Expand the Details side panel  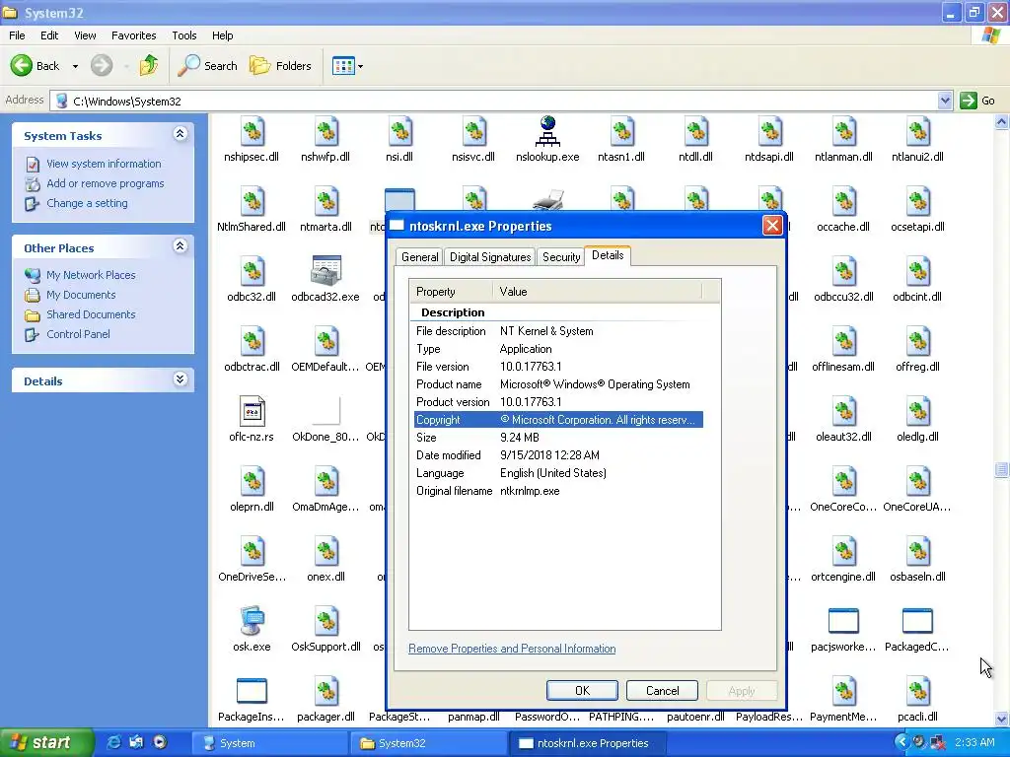tap(180, 379)
